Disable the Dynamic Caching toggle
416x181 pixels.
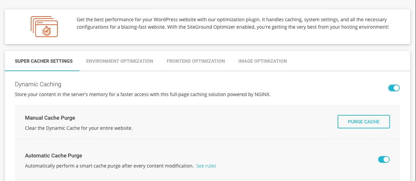point(394,88)
